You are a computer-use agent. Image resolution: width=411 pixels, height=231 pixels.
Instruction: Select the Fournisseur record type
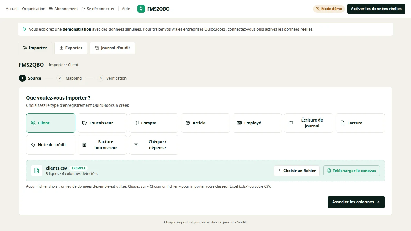(x=102, y=123)
